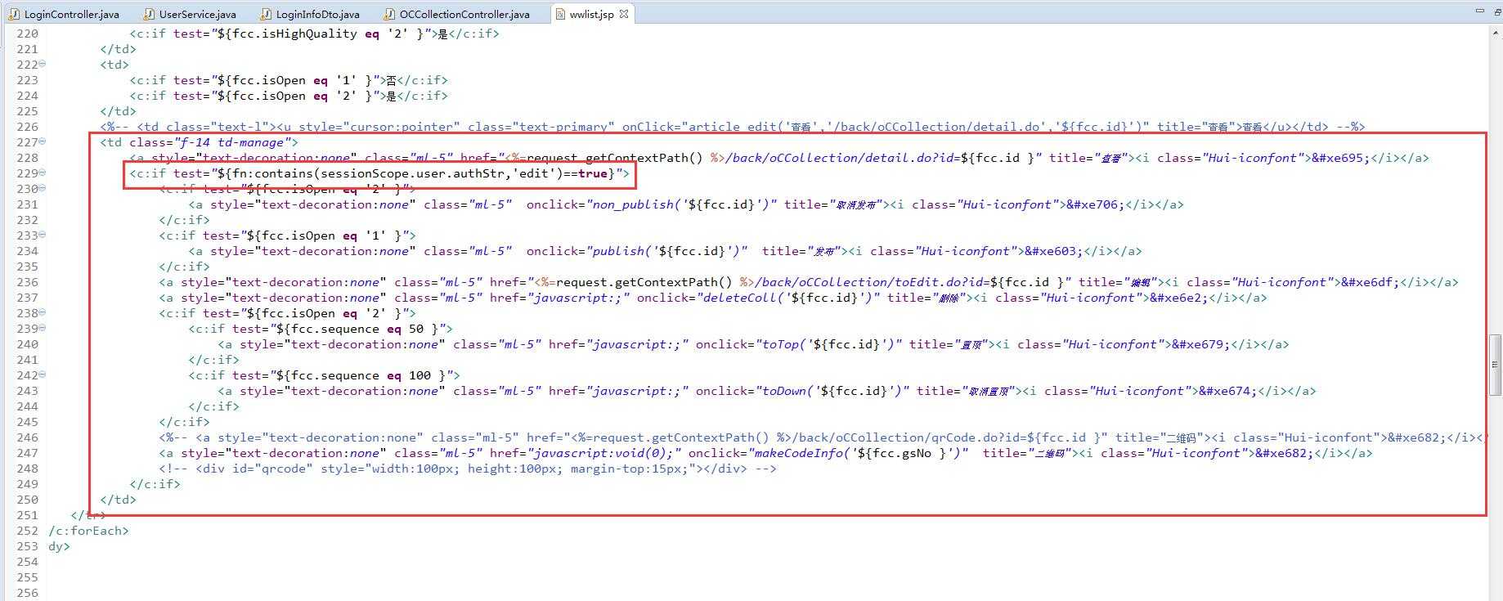Screen dimensions: 1503x601
Task: Fold the isOpen eq '1' block at line 233
Action: click(x=43, y=235)
